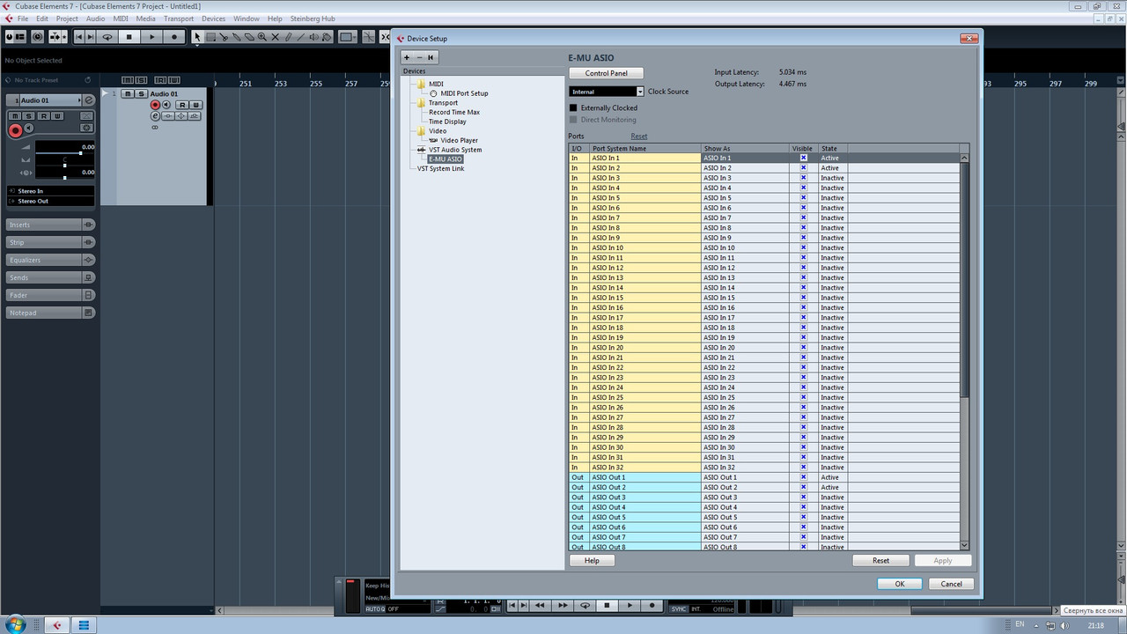Click Fast Forward on the bottom transport panel
Screen dimensions: 1127x634
pyautogui.click(x=562, y=606)
